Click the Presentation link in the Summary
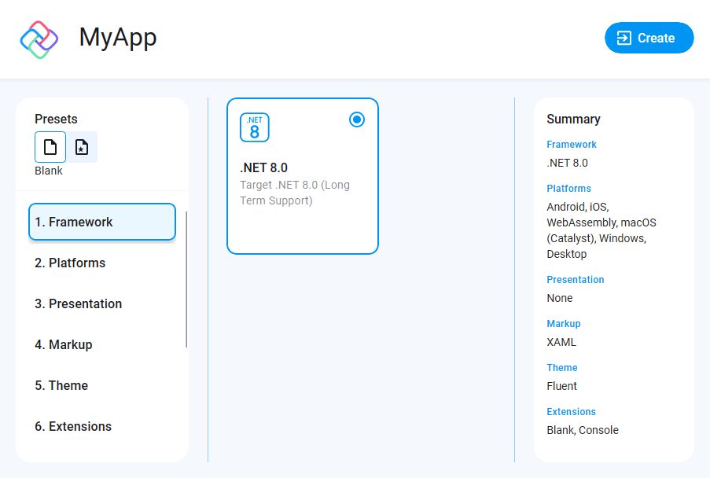Viewport: 710px width, 478px height. (x=576, y=279)
